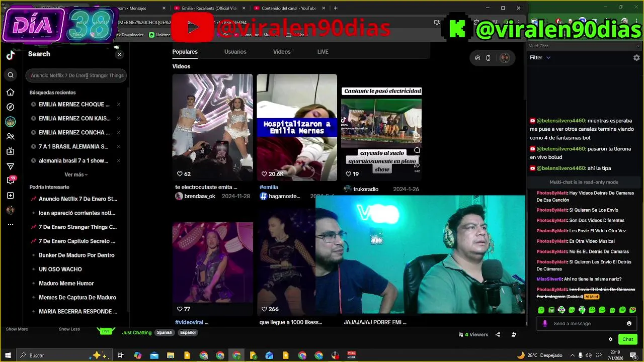644x362 pixels.
Task: Click the Upload plus icon in sidebar
Action: point(11,196)
